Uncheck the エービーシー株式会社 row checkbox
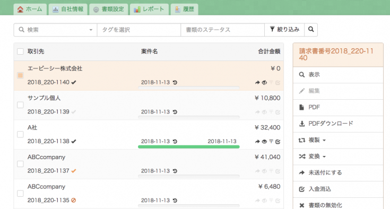The width and height of the screenshot is (390, 209). [20, 75]
